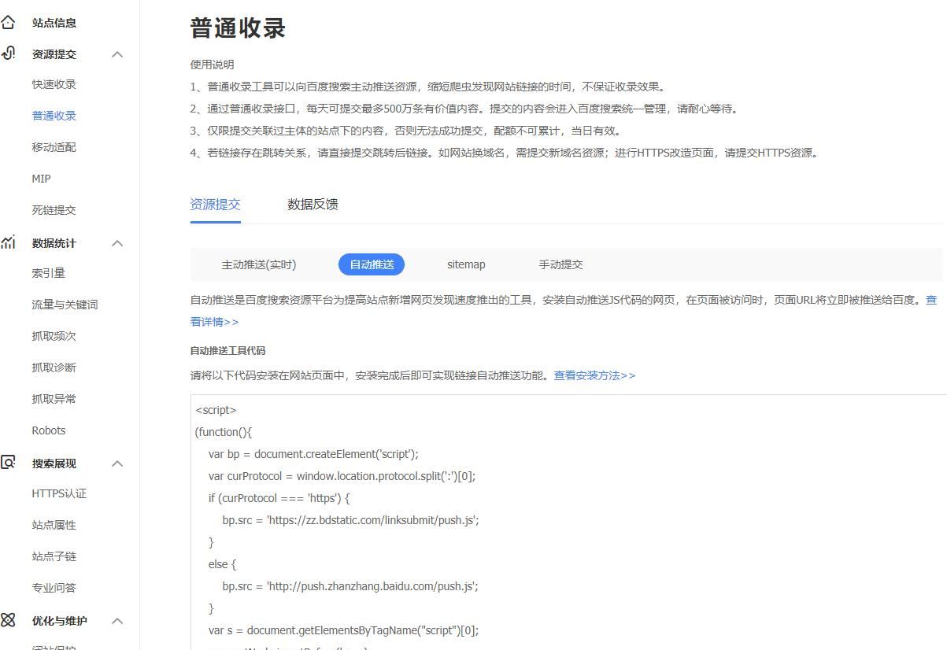Click the 搜索展现 panel icon

click(x=9, y=463)
